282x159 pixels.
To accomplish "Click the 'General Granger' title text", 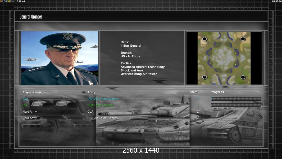I will tap(31, 17).
